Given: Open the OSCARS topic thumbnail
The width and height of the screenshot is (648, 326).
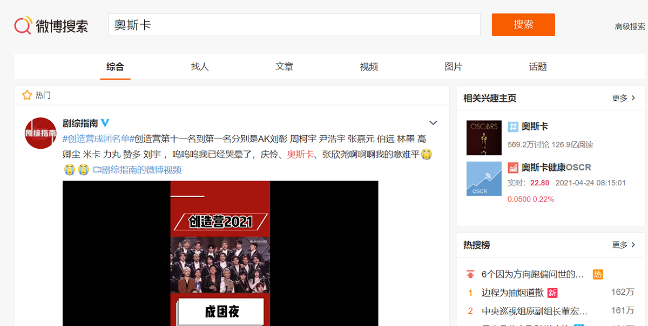Looking at the screenshot, I should pyautogui.click(x=484, y=137).
